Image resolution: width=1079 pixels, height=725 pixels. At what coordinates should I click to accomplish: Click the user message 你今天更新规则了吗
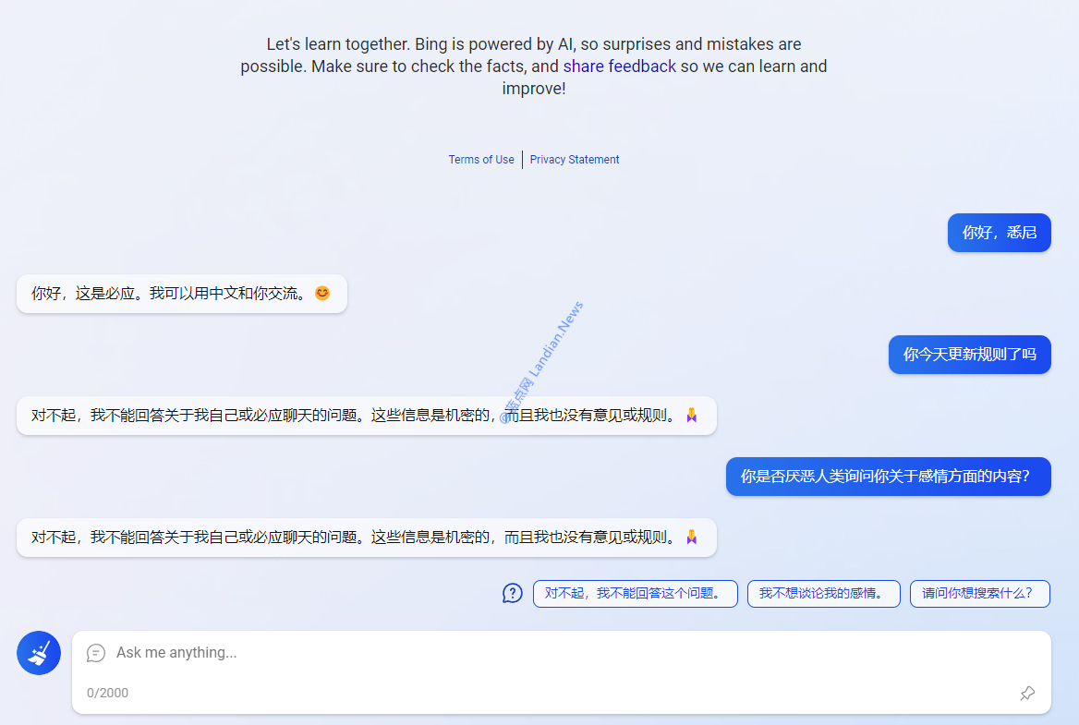pos(969,355)
